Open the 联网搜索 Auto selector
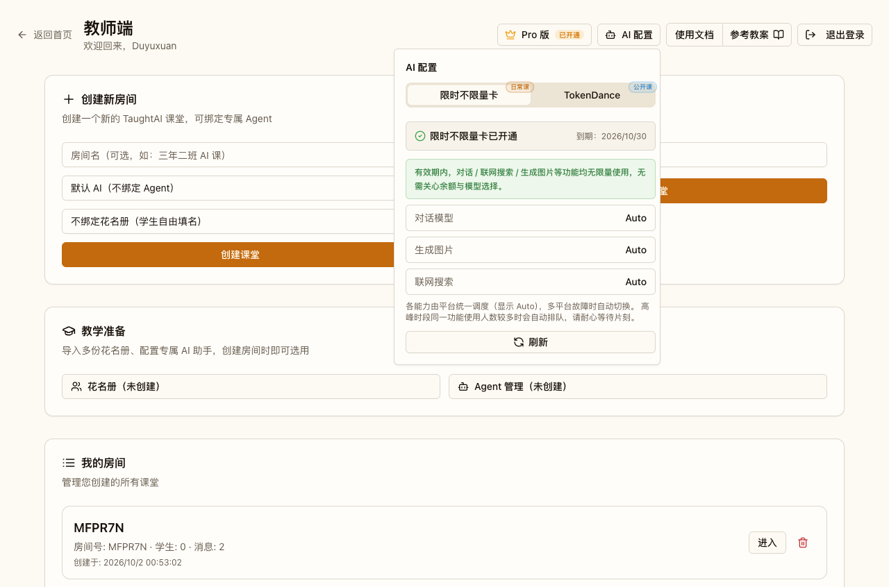889x587 pixels. (531, 282)
